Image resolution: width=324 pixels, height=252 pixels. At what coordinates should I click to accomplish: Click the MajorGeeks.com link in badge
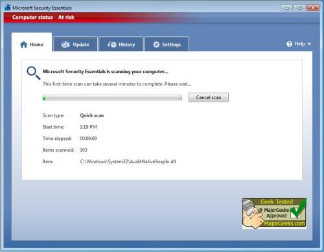pos(284,223)
